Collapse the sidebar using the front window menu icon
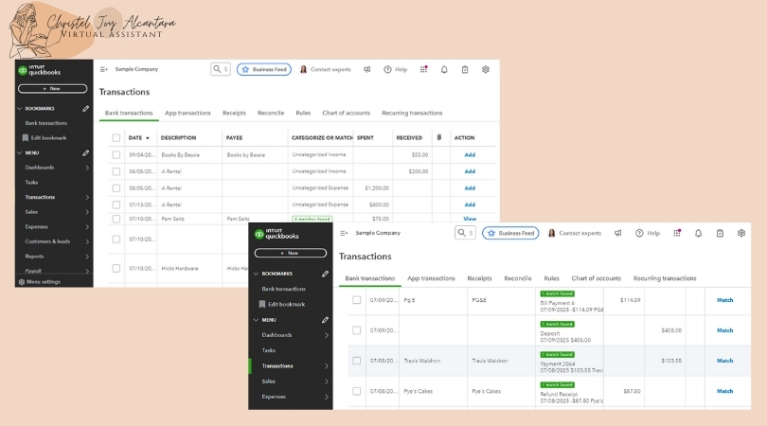 [343, 233]
